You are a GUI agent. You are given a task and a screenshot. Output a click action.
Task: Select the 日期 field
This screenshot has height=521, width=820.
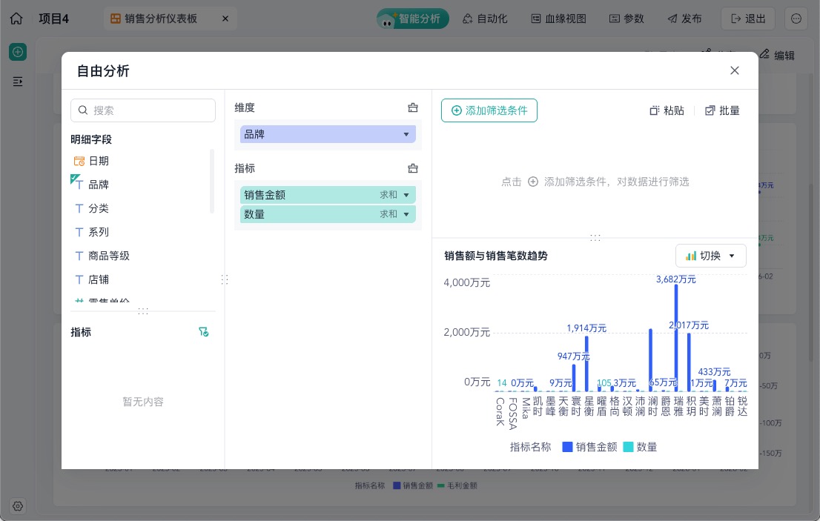coord(99,161)
